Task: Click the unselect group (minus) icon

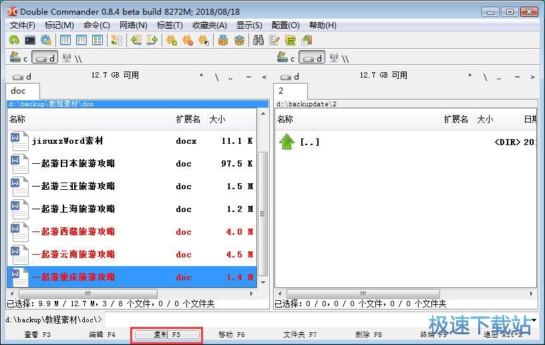Action: coord(187,40)
